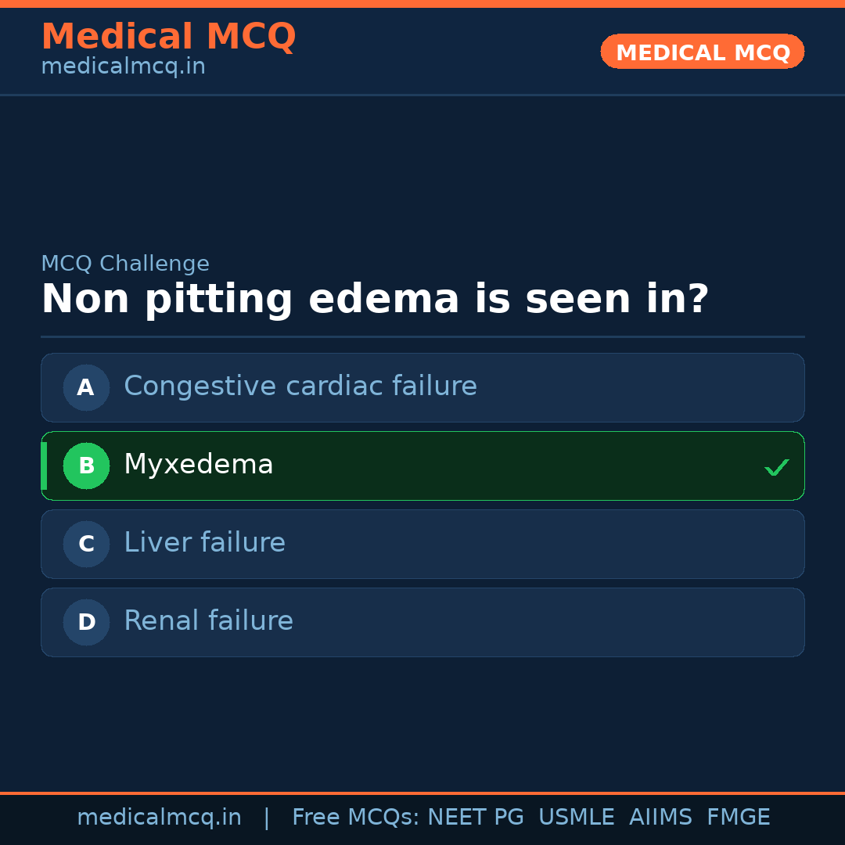
Task: Click the AIIMS text in the footer
Action: click(660, 818)
